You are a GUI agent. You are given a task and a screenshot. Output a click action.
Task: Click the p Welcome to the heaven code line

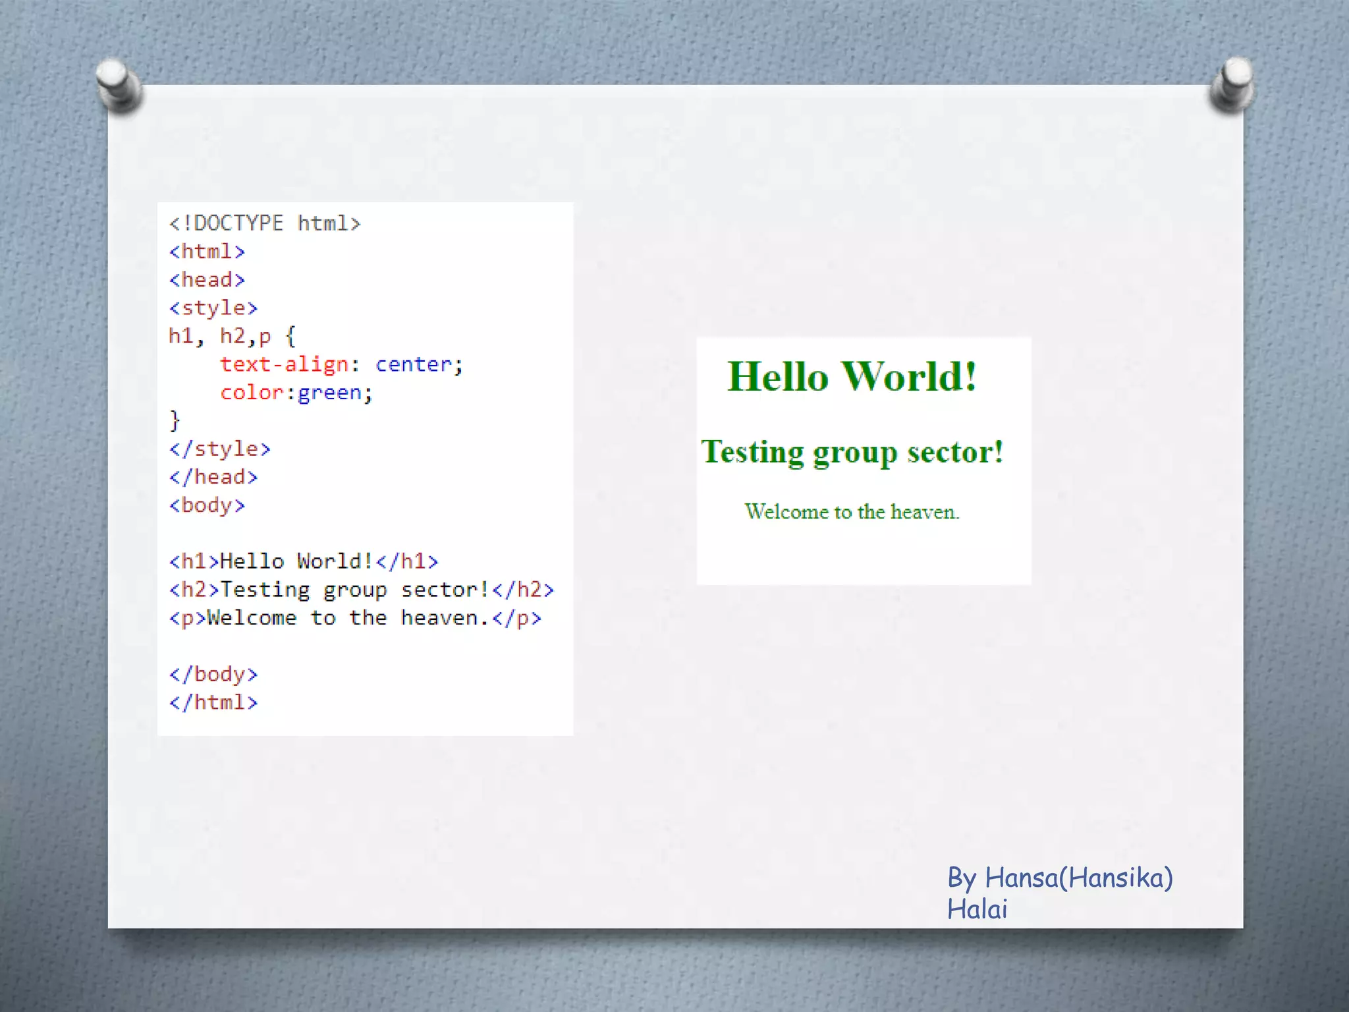coord(355,618)
